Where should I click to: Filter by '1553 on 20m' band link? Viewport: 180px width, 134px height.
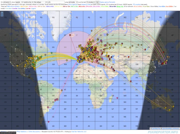[24, 6]
